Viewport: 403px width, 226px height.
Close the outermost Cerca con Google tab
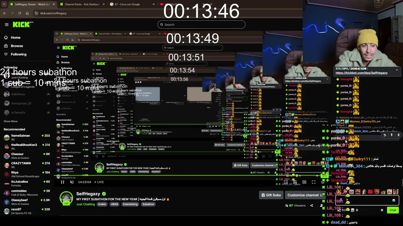pyautogui.click(x=154, y=4)
